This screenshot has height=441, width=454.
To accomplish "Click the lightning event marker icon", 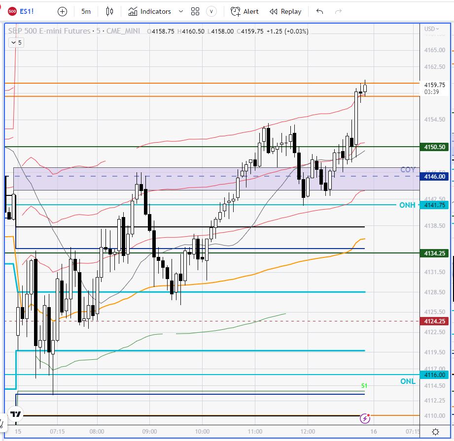I will [365, 418].
